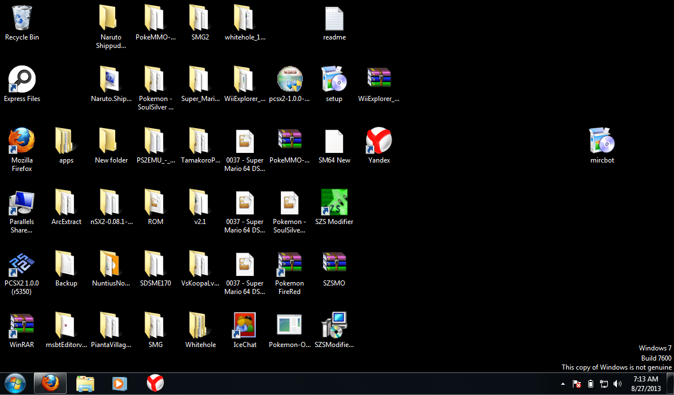The height and width of the screenshot is (395, 674).
Task: Open the volume speaker control
Action: (618, 384)
